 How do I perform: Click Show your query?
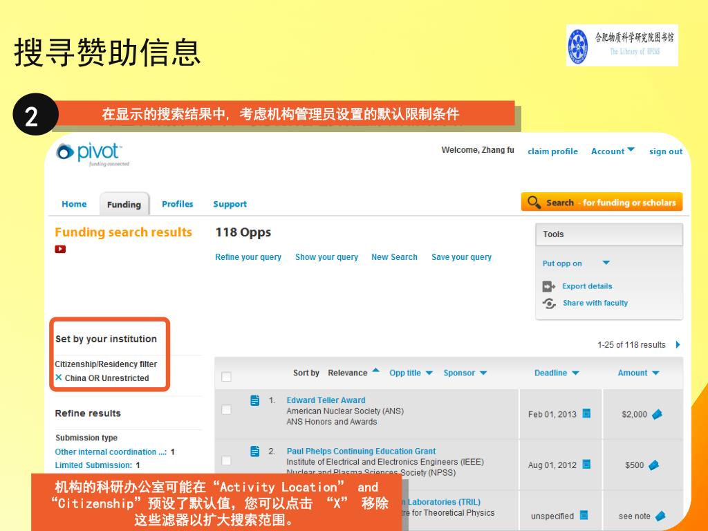tap(326, 257)
